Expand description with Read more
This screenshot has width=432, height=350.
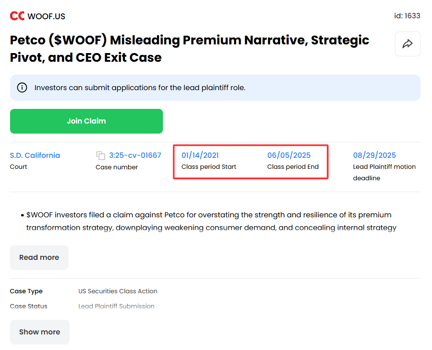pyautogui.click(x=39, y=258)
